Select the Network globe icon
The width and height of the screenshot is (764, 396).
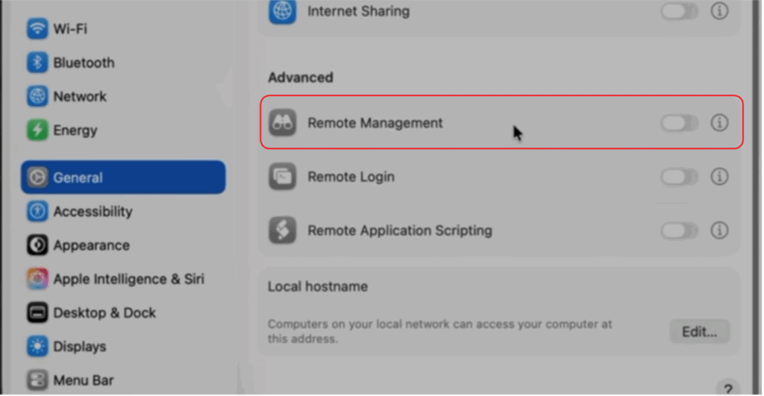pyautogui.click(x=37, y=96)
